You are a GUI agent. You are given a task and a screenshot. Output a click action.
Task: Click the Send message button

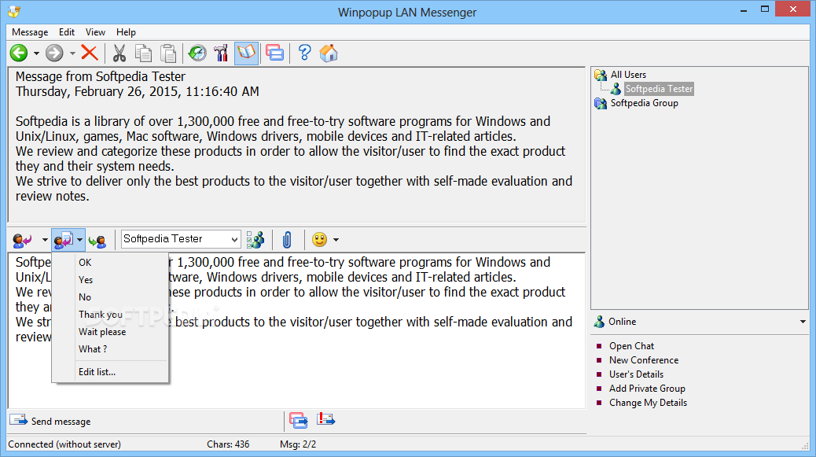[x=50, y=421]
